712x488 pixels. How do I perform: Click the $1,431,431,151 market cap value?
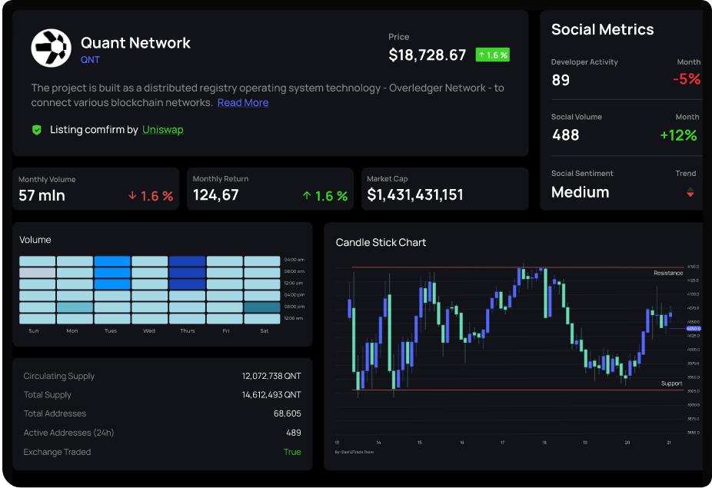415,195
